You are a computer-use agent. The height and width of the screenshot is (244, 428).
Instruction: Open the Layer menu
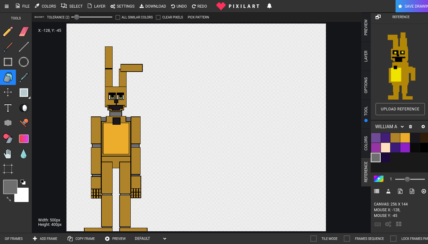point(96,6)
